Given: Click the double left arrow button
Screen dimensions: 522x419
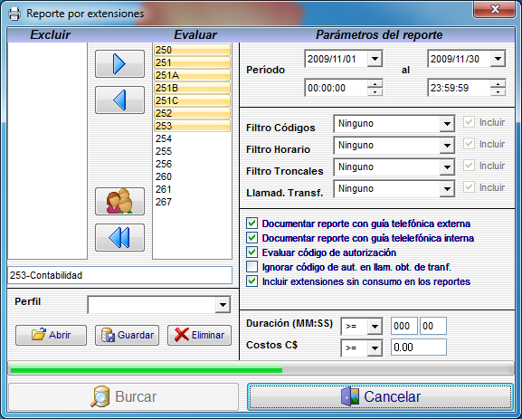Looking at the screenshot, I should point(119,237).
